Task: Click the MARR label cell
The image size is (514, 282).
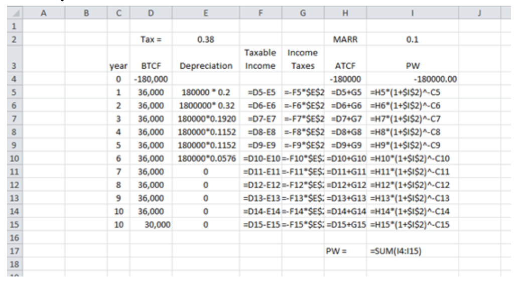Action: click(x=345, y=39)
